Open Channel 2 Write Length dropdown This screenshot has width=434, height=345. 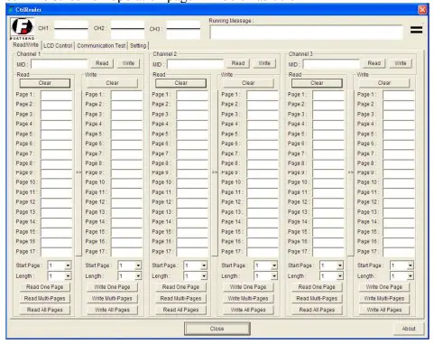[274, 276]
